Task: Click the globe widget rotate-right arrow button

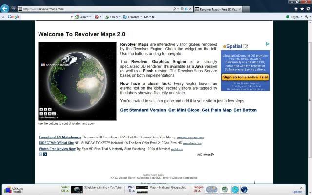Action: pyautogui.click(x=45, y=114)
